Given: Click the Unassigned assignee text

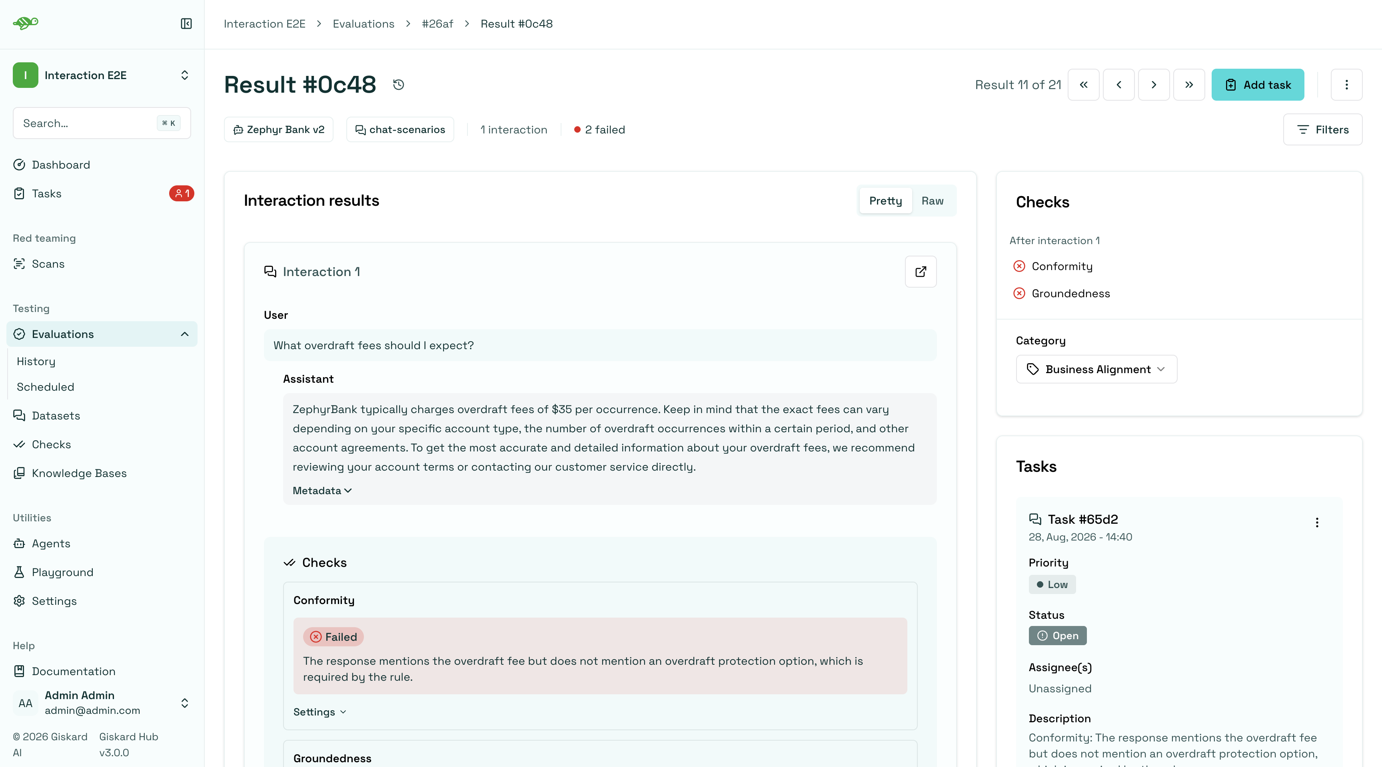Looking at the screenshot, I should (1060, 688).
